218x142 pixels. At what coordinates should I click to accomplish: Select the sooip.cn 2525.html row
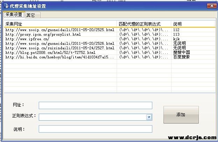[60, 30]
